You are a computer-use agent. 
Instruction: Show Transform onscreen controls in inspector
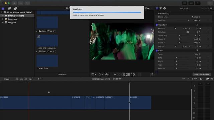tap(197, 25)
